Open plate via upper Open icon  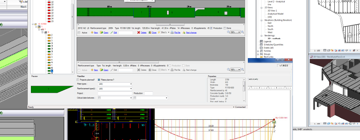[x=102, y=32]
